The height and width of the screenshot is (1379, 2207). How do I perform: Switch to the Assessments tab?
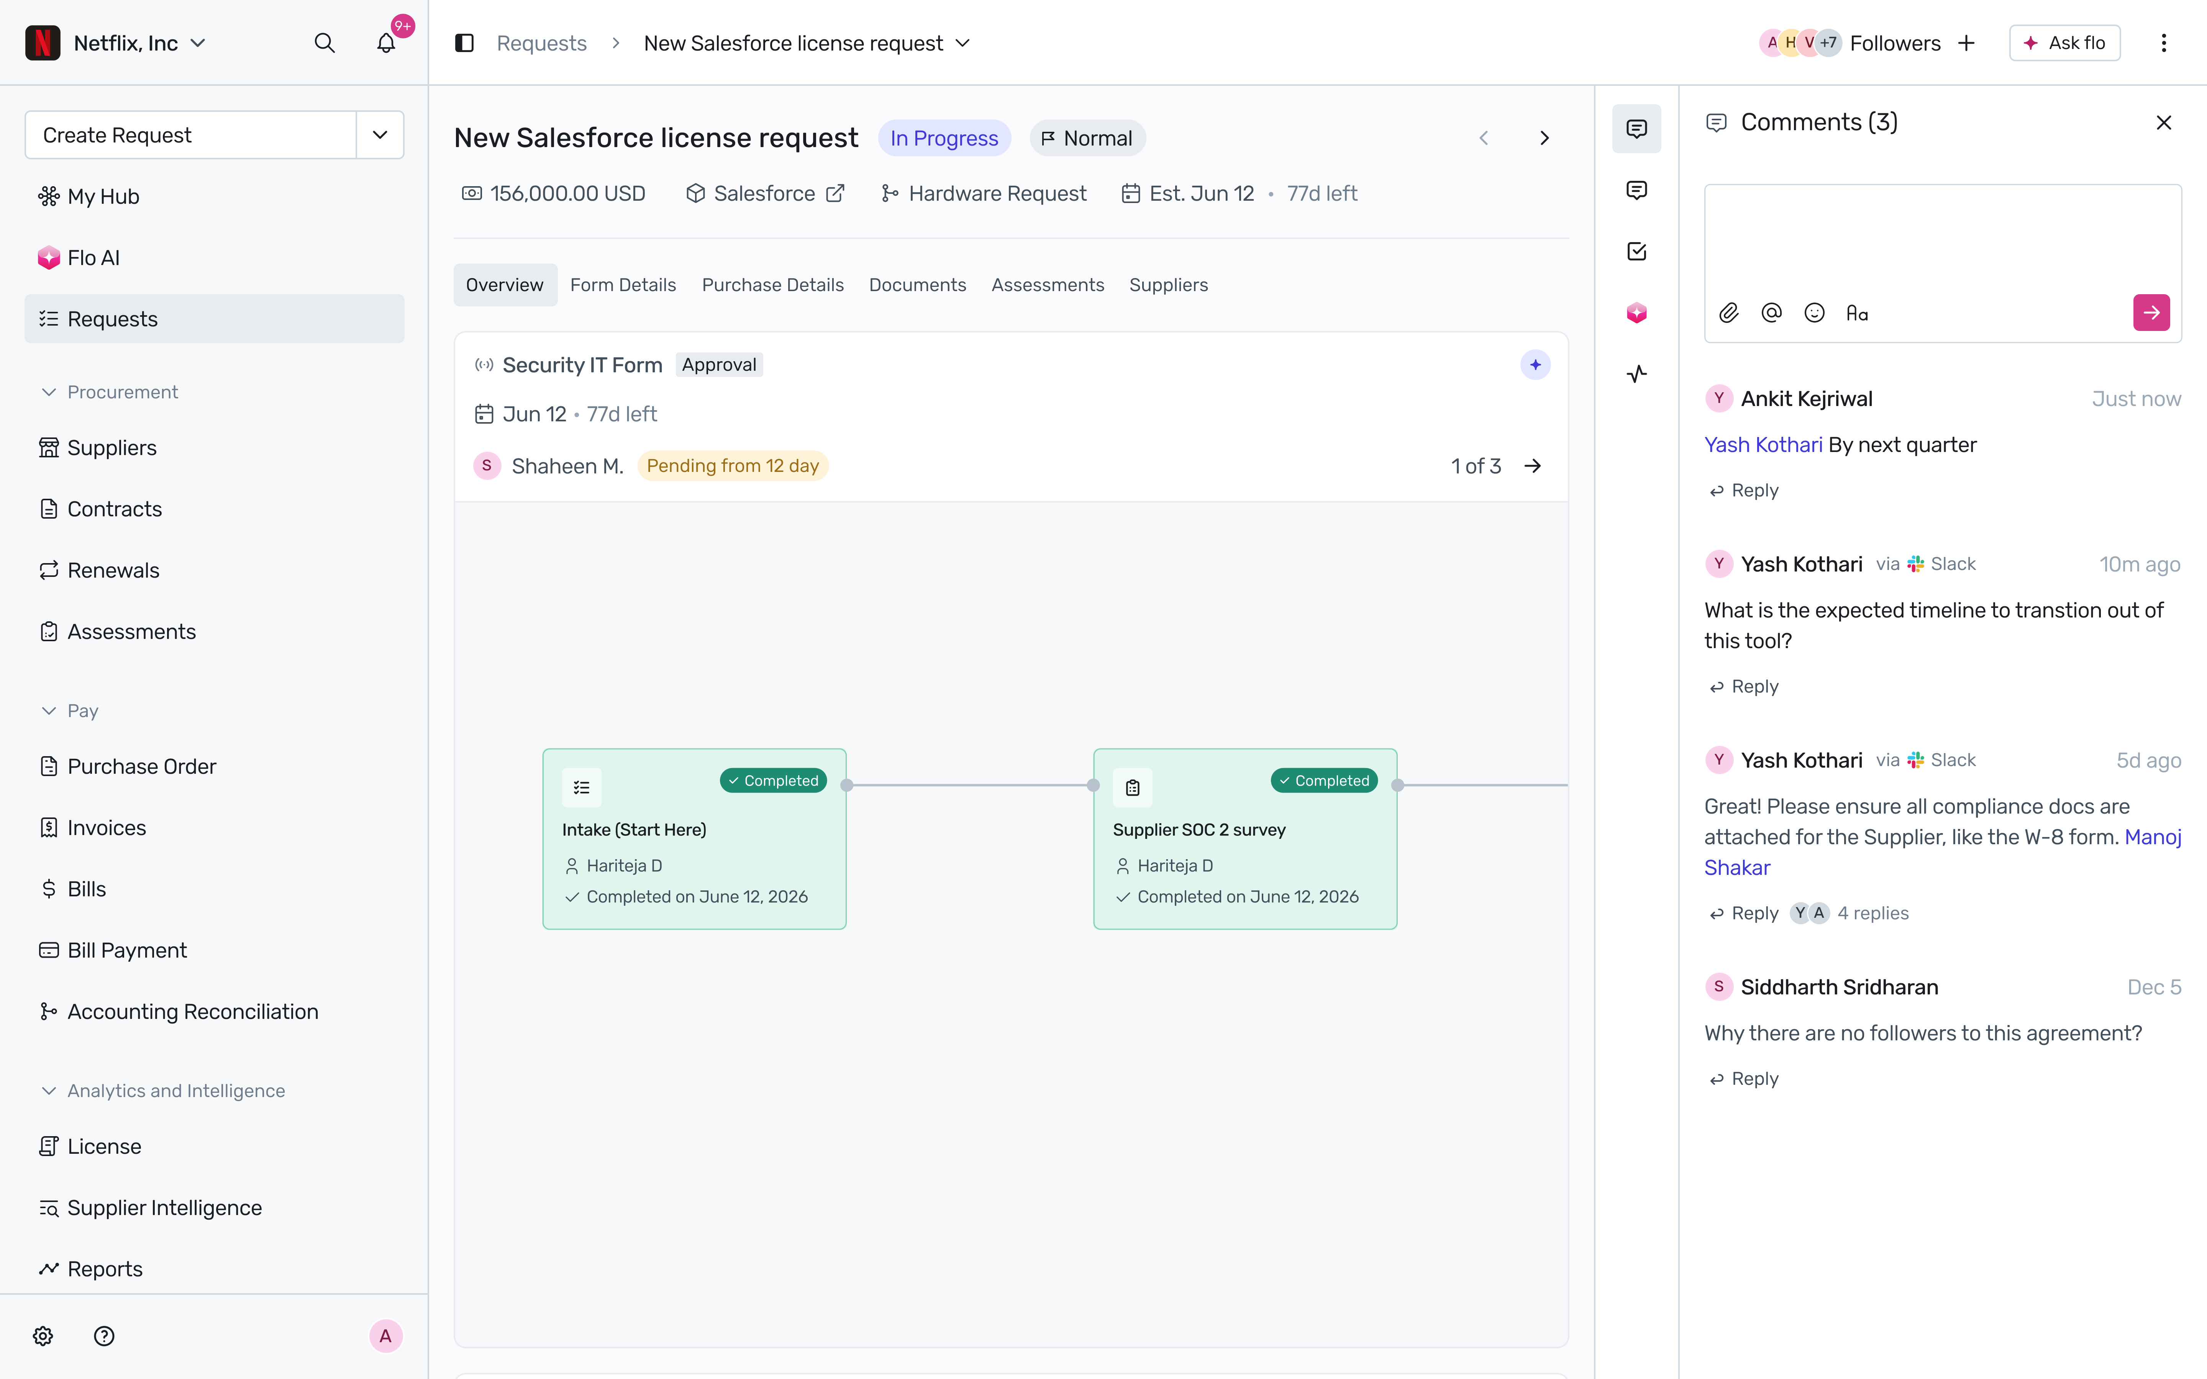tap(1048, 285)
